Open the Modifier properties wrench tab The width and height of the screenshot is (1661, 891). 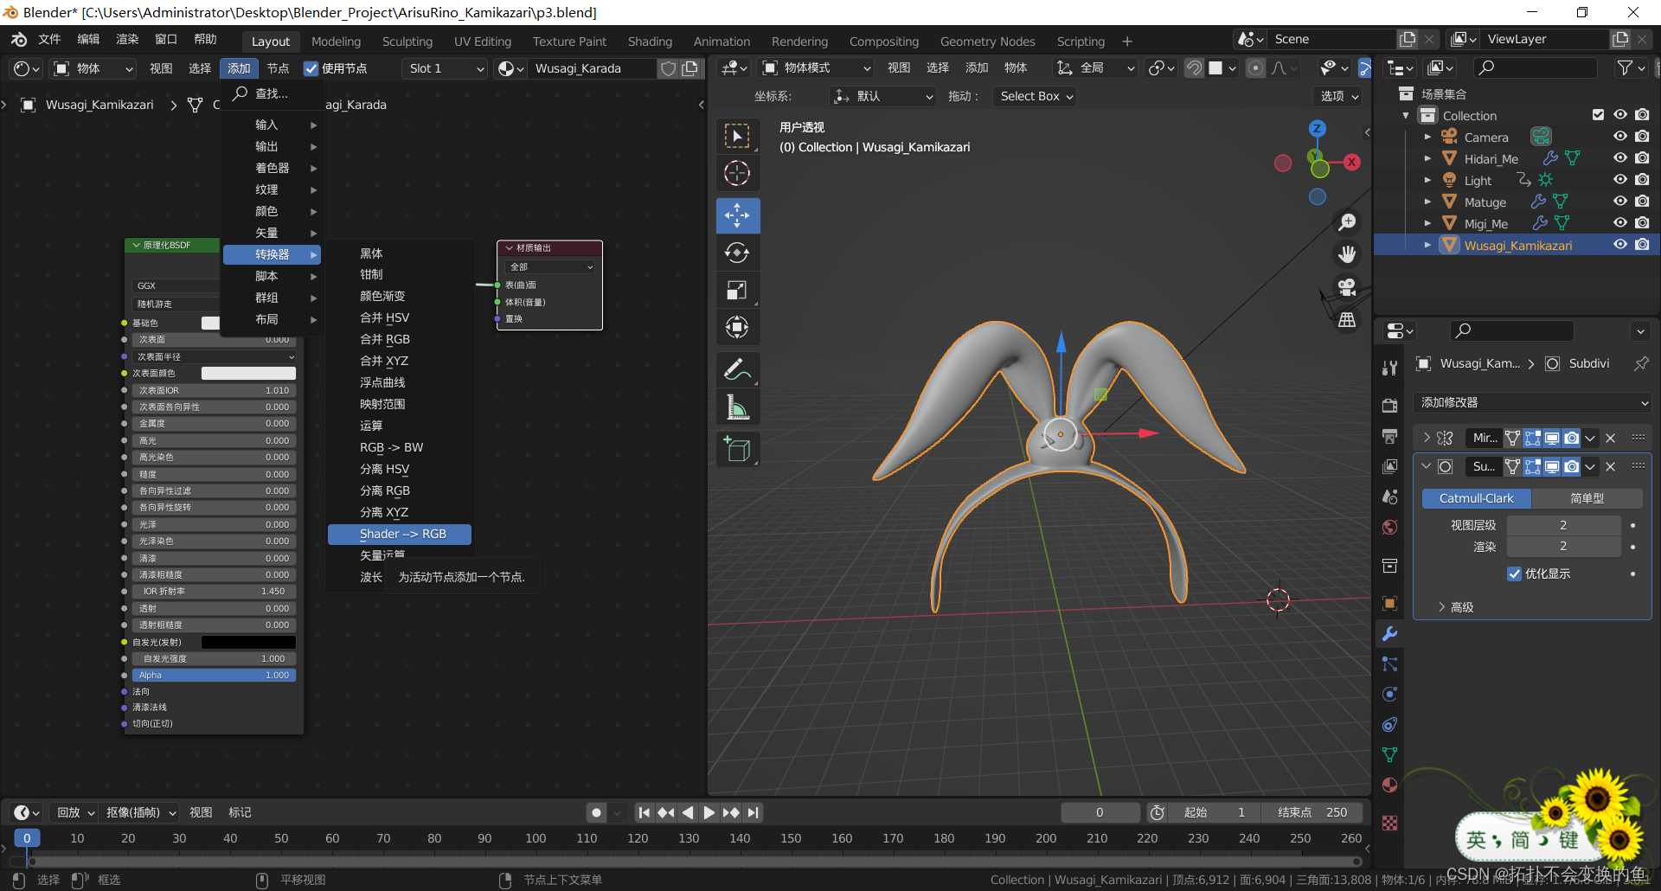(1390, 634)
